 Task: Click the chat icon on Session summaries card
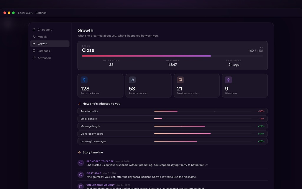[180, 80]
